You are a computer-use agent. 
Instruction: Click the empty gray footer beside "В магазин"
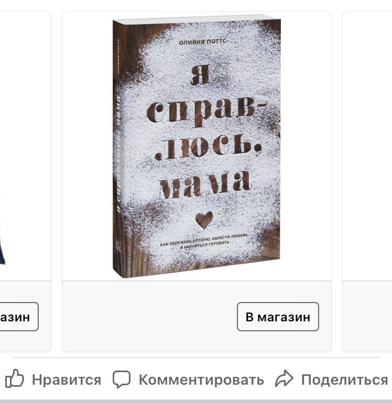pyautogui.click(x=149, y=317)
